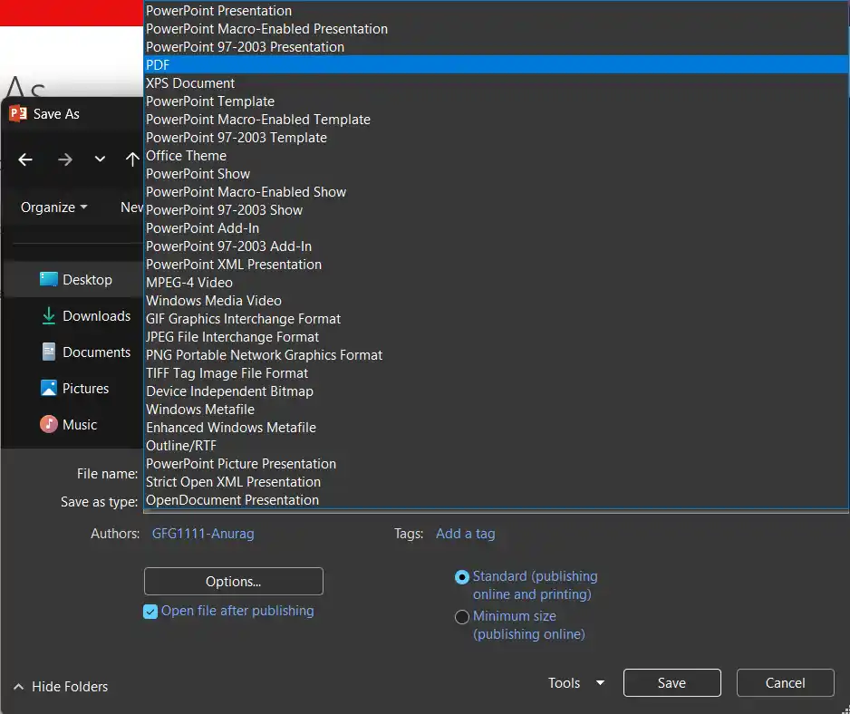The image size is (850, 714).
Task: Choose PowerPoint Macro-Enabled Template type
Action: 496,120
